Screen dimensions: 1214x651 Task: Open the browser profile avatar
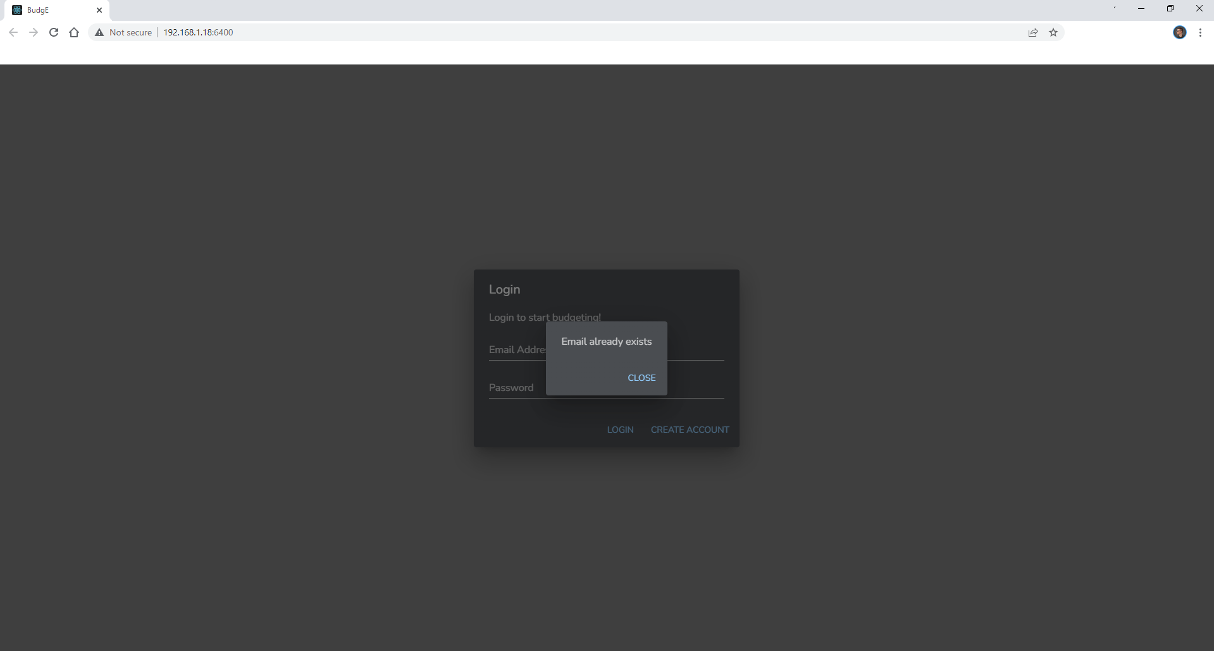pos(1180,32)
